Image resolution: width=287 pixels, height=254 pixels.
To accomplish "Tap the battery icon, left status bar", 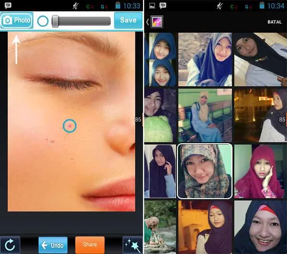I will [118, 5].
